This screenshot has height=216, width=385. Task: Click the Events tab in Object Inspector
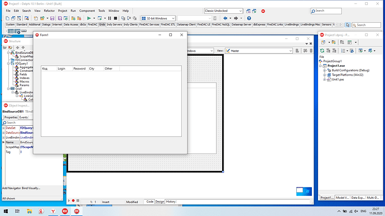(23, 117)
